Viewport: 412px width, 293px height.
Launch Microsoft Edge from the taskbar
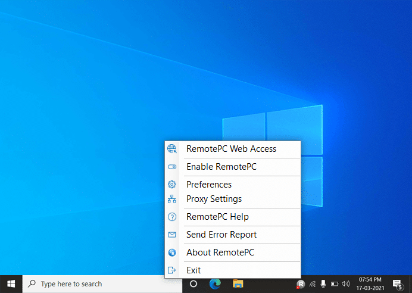pyautogui.click(x=215, y=284)
